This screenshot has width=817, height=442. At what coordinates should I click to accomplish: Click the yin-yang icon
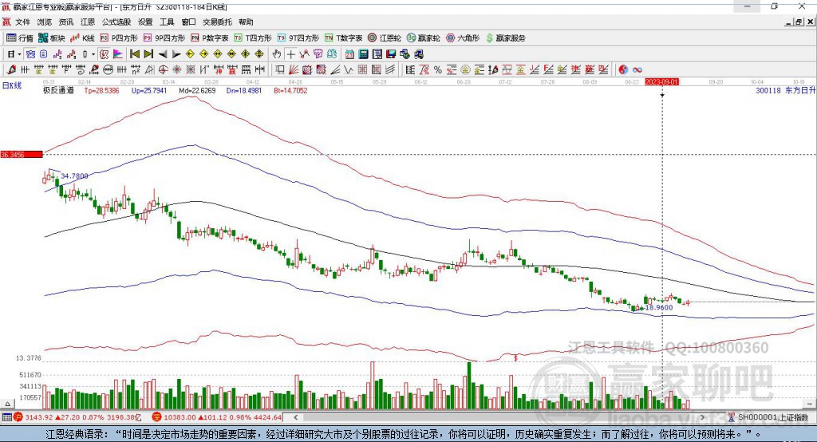pos(623,69)
